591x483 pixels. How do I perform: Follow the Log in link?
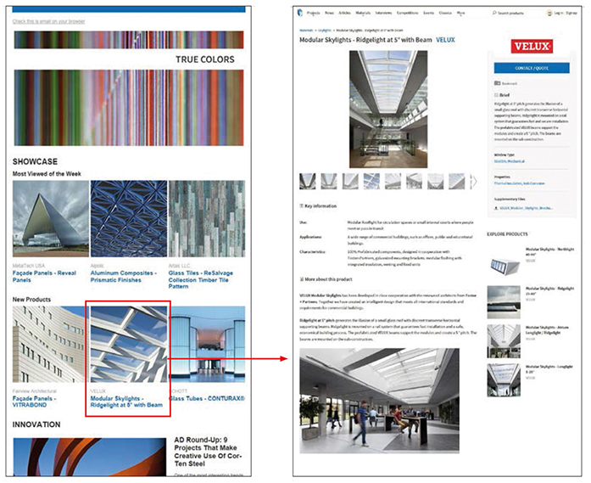[x=558, y=13]
